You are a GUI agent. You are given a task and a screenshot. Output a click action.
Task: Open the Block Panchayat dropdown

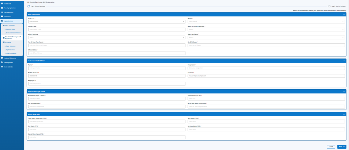(107, 37)
